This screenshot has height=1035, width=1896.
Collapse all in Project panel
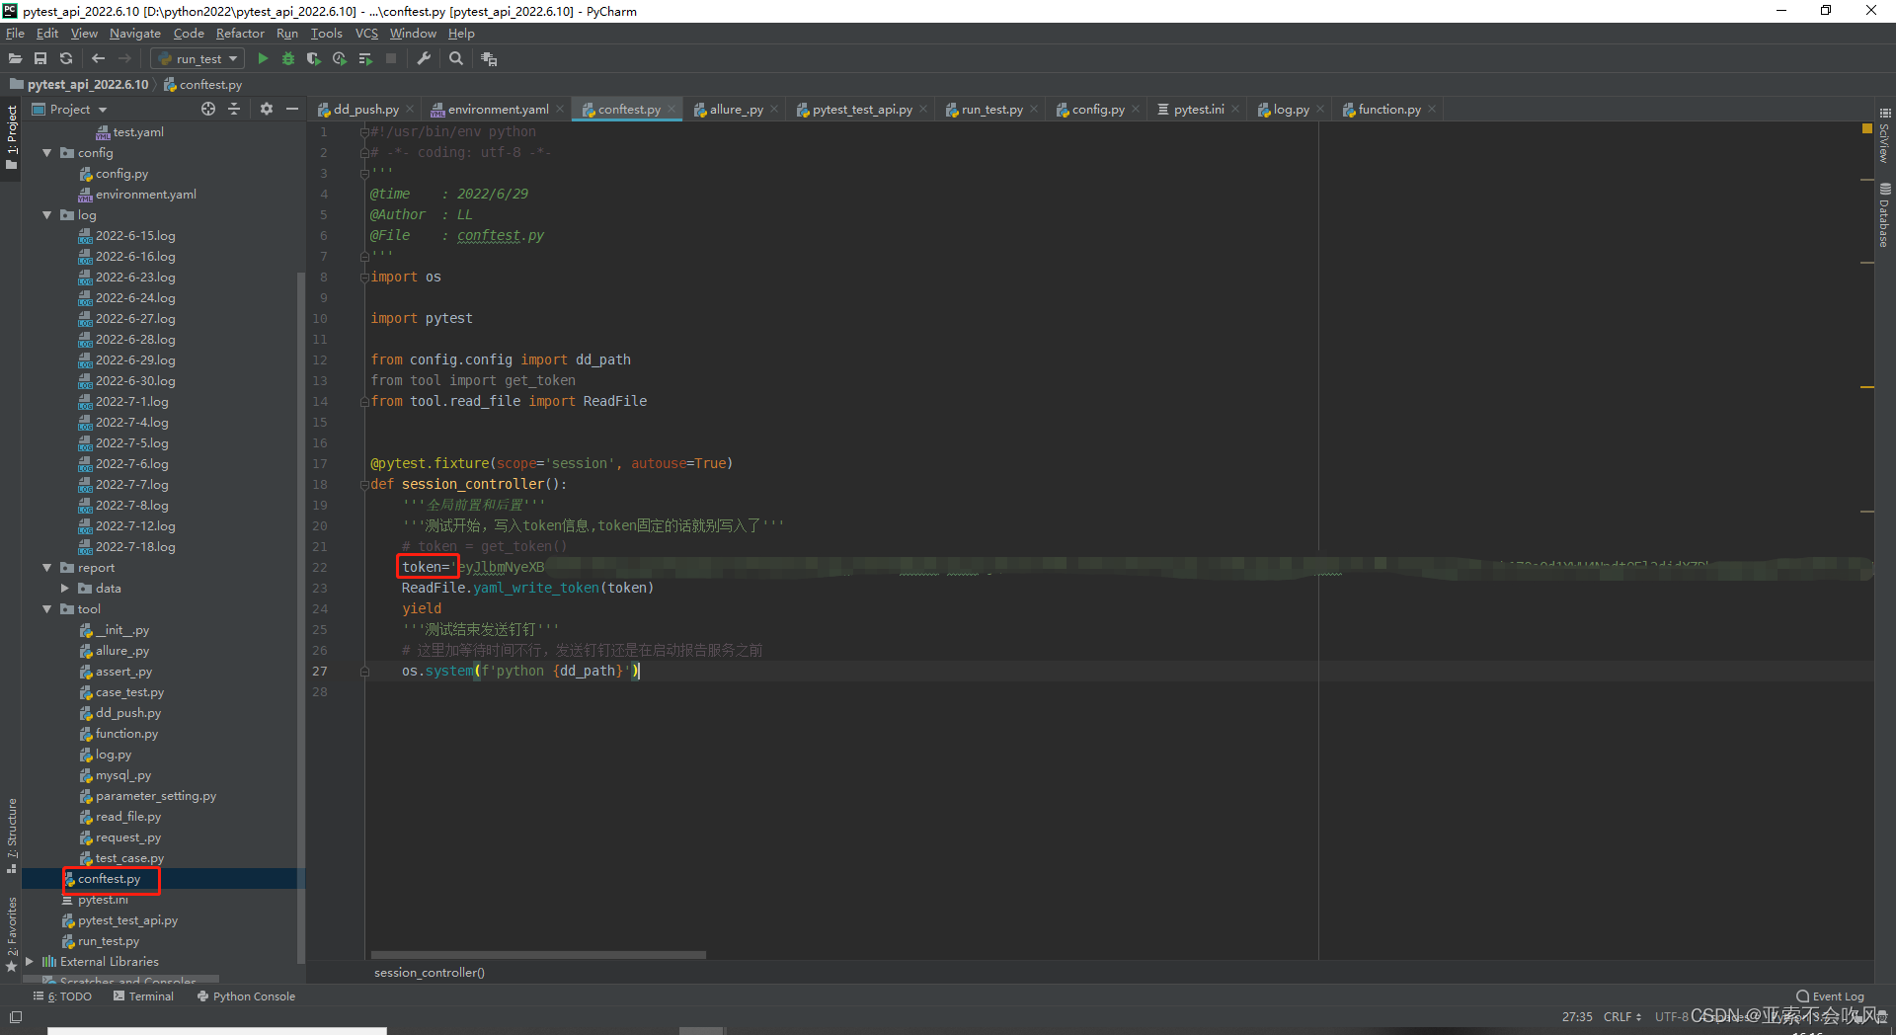[234, 109]
